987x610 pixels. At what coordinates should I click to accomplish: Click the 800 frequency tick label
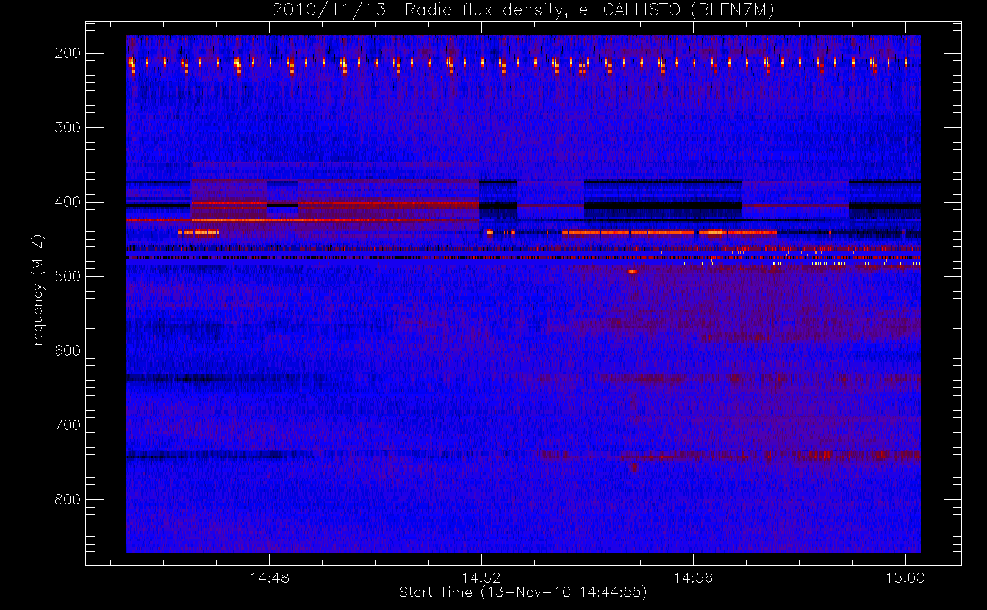[x=68, y=500]
